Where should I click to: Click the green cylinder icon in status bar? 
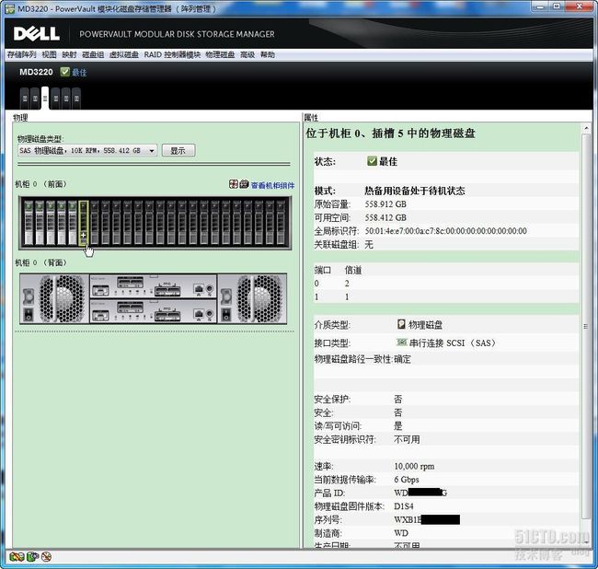33,557
